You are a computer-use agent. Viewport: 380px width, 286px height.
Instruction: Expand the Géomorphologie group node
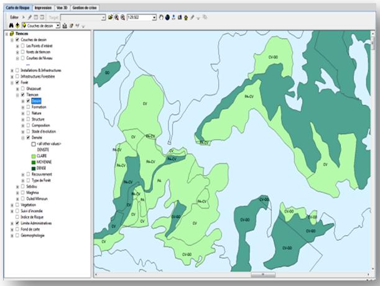click(12, 235)
